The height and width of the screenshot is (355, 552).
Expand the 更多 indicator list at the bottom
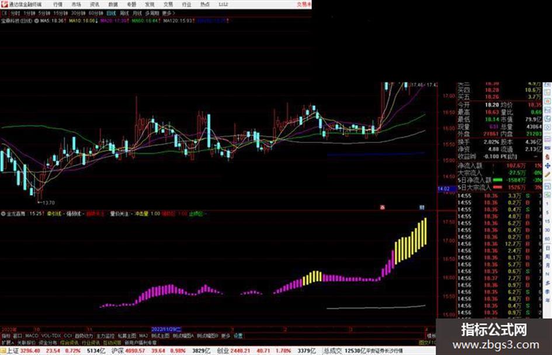tap(225, 336)
